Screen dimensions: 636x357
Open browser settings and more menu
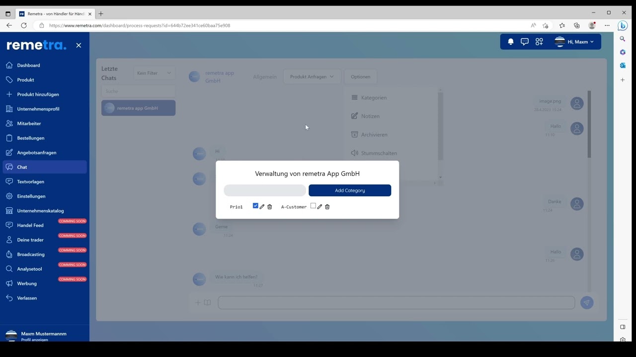tap(607, 25)
